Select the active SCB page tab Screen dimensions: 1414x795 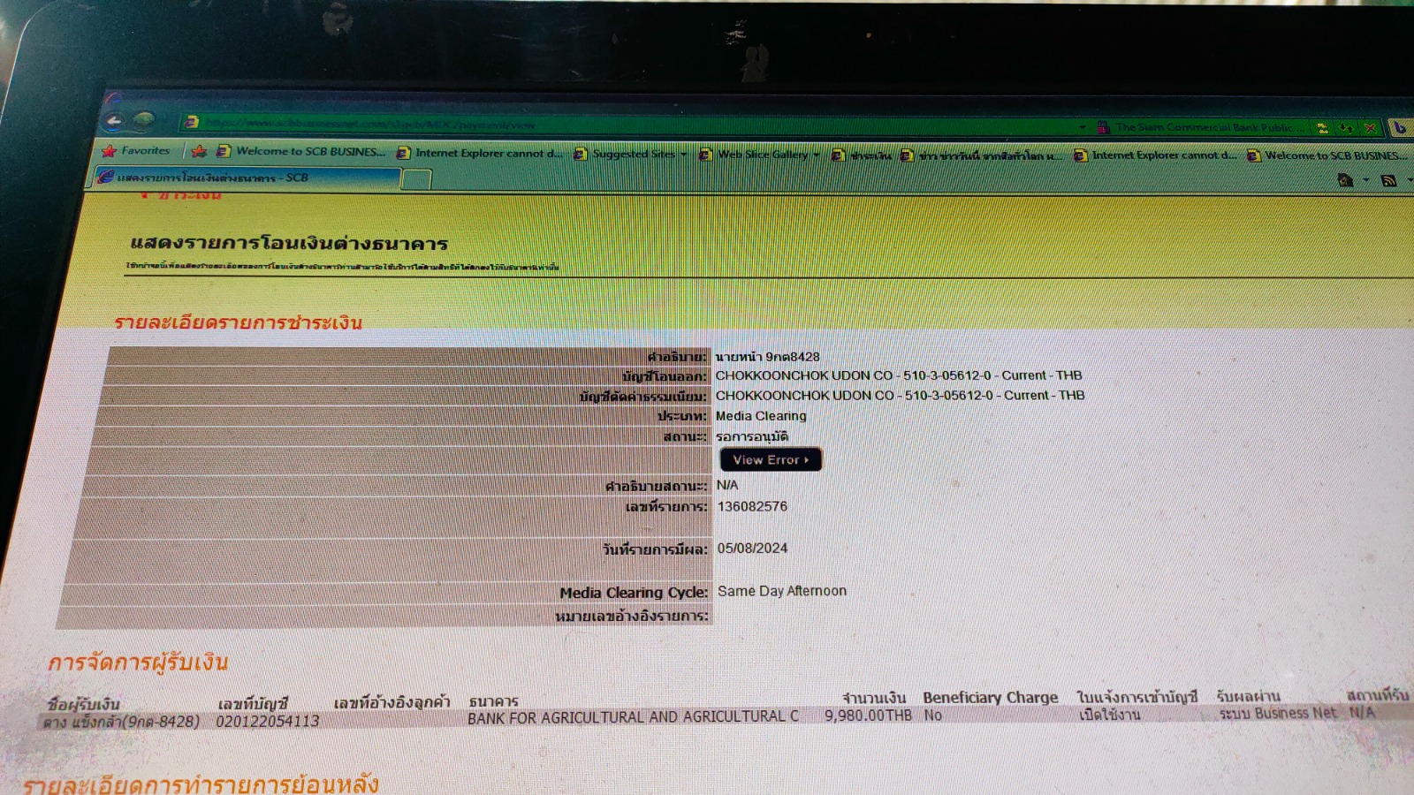(x=247, y=178)
